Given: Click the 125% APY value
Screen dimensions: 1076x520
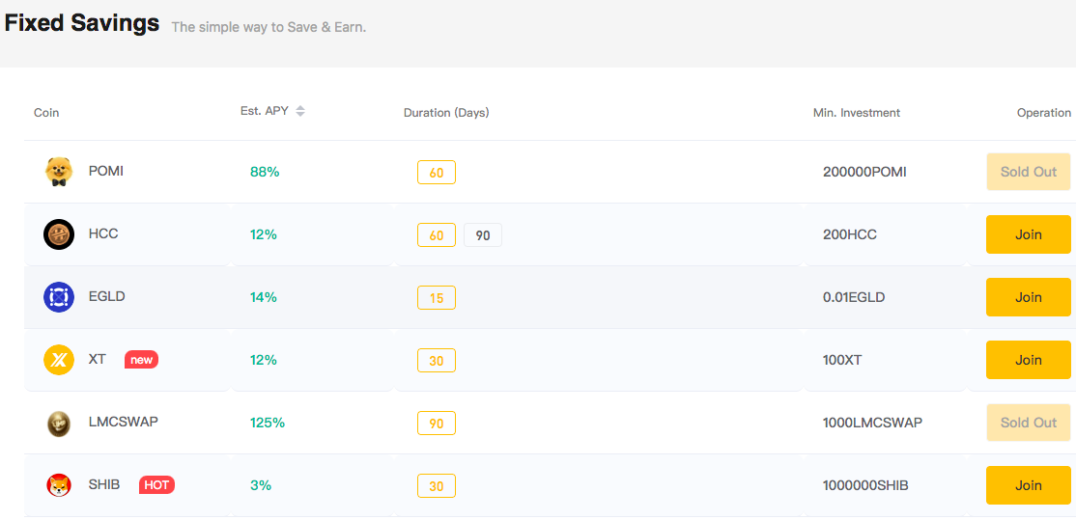Looking at the screenshot, I should click(268, 423).
